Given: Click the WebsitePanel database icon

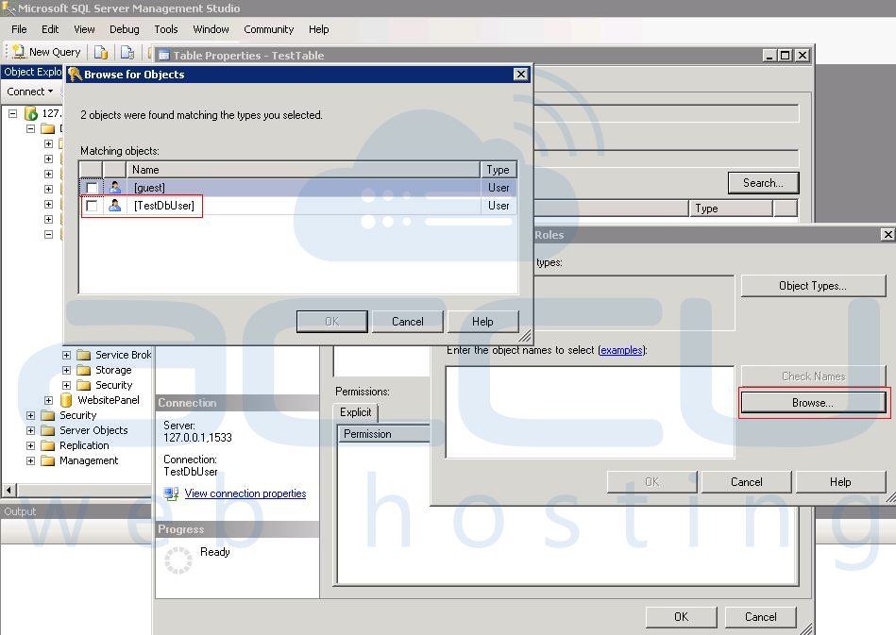Looking at the screenshot, I should (x=66, y=400).
